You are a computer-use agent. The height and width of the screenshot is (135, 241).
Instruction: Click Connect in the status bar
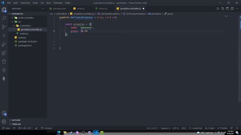point(46,128)
